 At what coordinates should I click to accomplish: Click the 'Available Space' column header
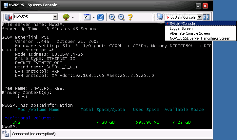click(184, 110)
